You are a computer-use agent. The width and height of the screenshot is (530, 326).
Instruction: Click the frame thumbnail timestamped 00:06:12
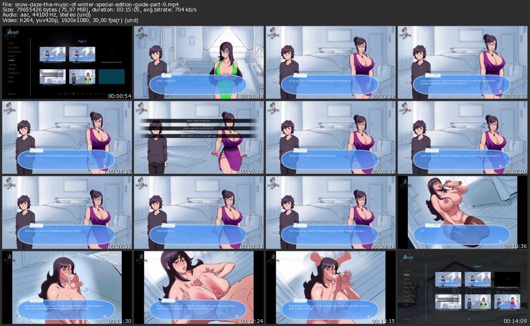pyautogui.click(x=331, y=138)
